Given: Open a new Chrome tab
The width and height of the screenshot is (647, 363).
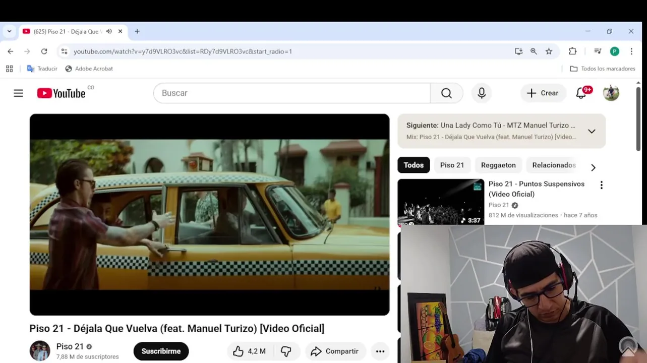Looking at the screenshot, I should coord(137,31).
